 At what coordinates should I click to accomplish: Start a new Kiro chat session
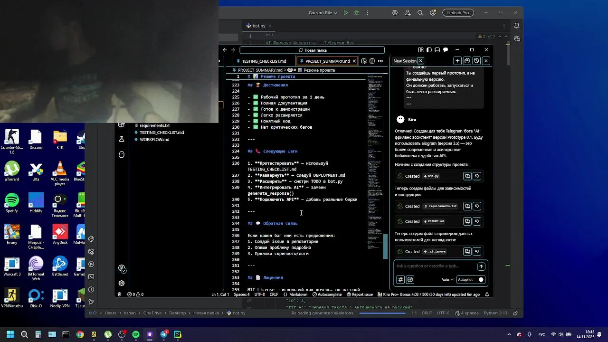pyautogui.click(x=457, y=61)
